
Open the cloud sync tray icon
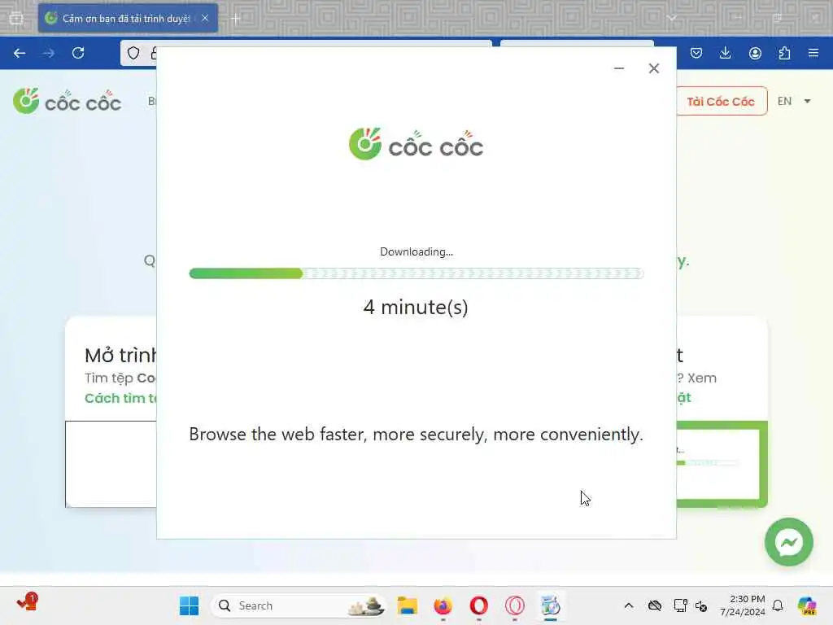pyautogui.click(x=655, y=605)
